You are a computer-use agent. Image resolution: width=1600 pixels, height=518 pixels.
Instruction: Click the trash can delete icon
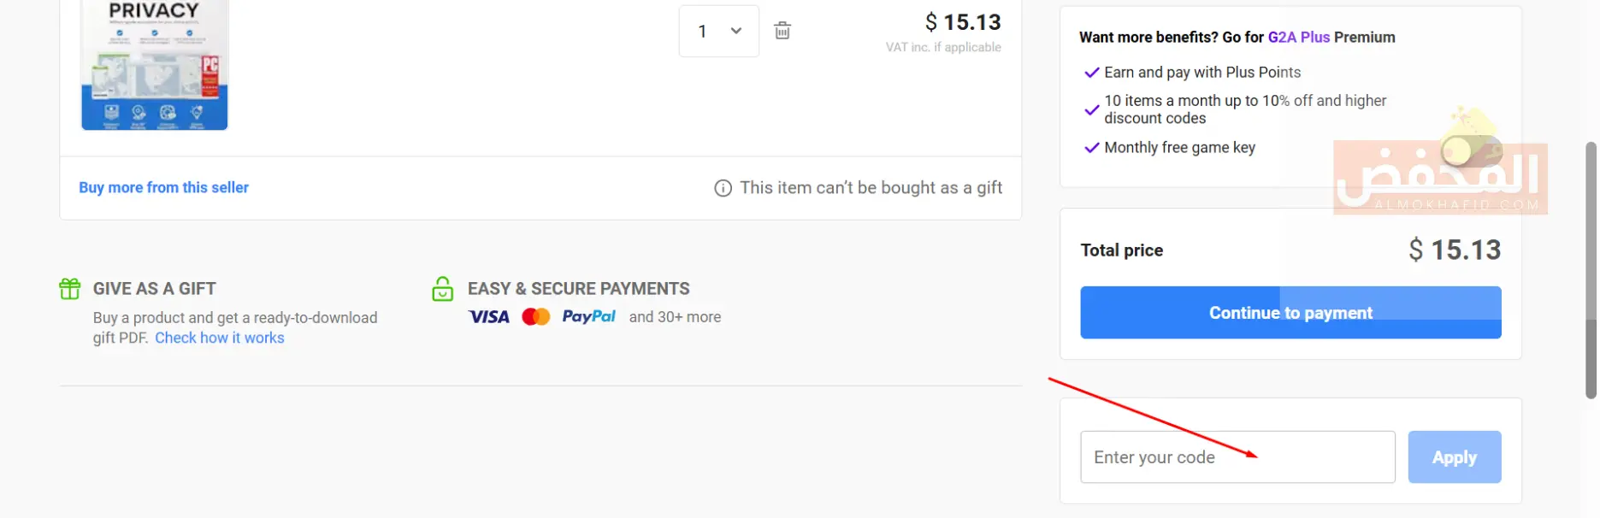(782, 31)
